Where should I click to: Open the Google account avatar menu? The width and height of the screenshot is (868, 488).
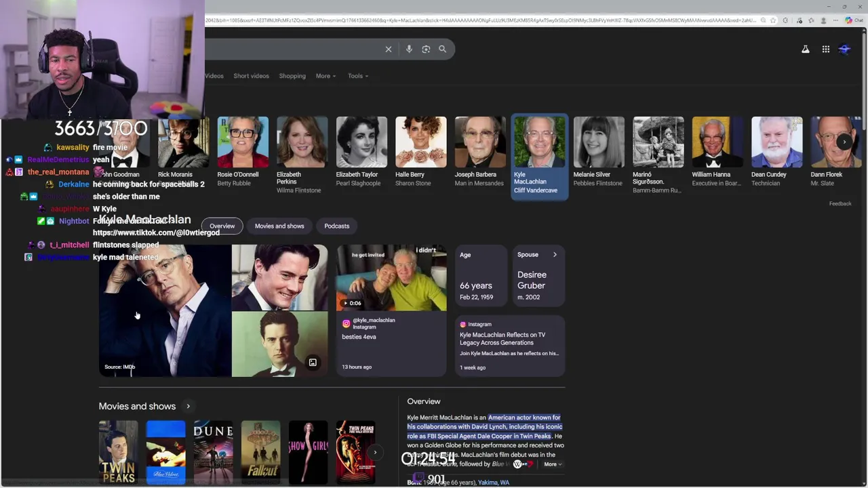click(x=845, y=49)
